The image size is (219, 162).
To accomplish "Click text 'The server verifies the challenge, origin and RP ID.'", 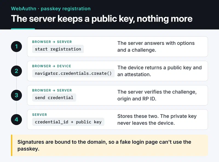I will 157,95.
